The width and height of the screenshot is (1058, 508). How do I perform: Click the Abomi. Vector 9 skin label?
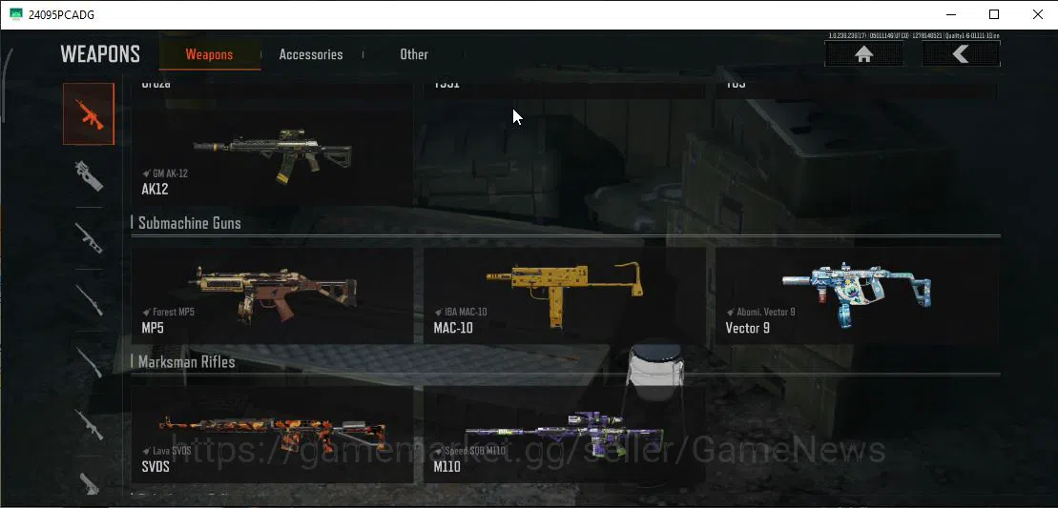click(760, 312)
